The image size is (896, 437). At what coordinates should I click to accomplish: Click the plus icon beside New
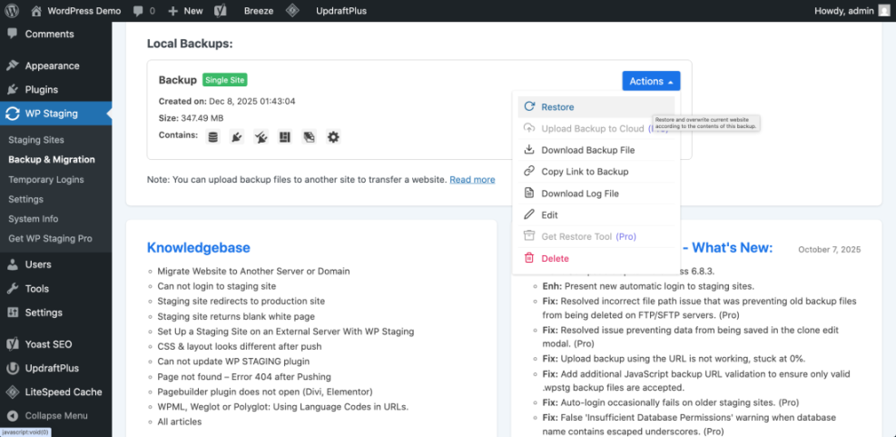[x=173, y=11]
